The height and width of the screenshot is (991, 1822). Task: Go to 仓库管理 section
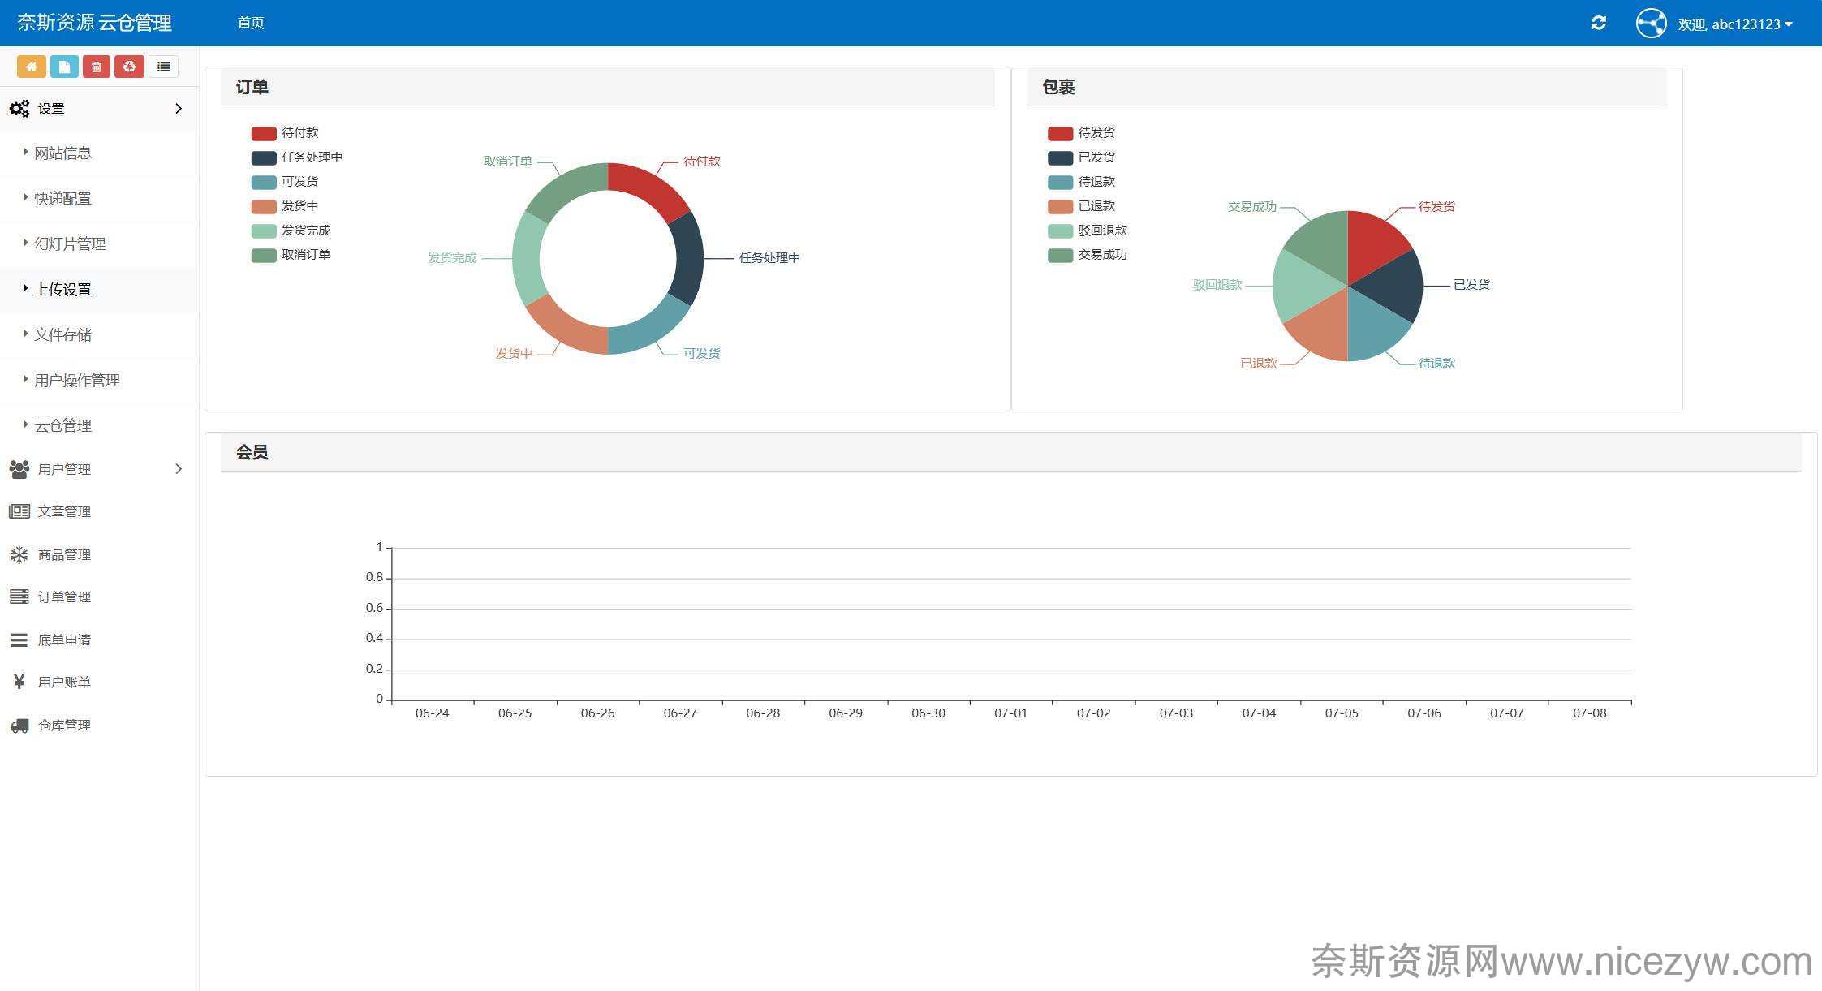(99, 725)
